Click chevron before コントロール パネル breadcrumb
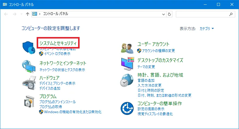Image resolution: width=239 pixels, height=129 pixels. tap(40, 14)
